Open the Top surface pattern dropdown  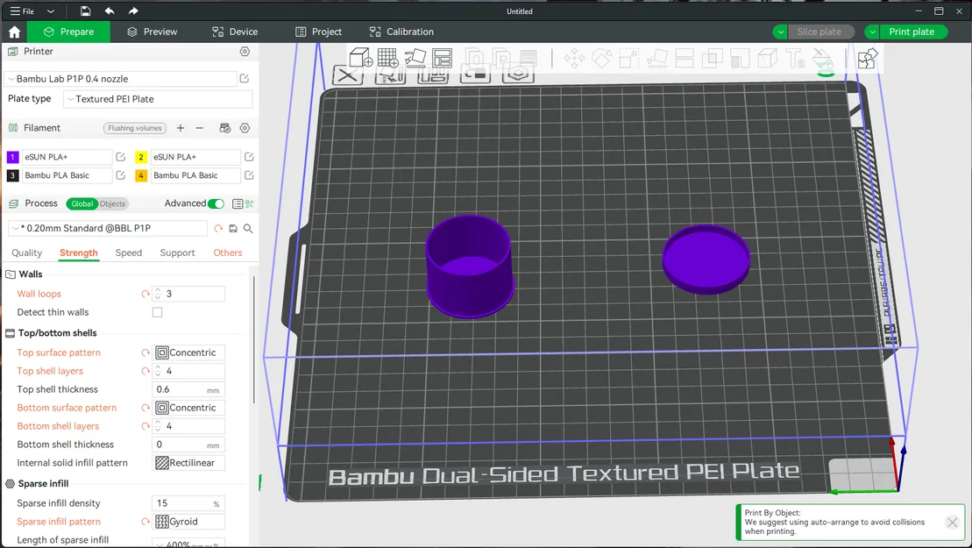click(x=188, y=352)
